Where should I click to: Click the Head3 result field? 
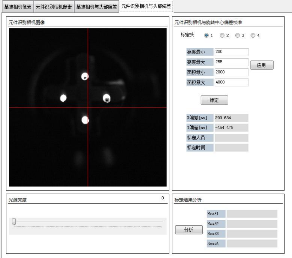point(252,234)
